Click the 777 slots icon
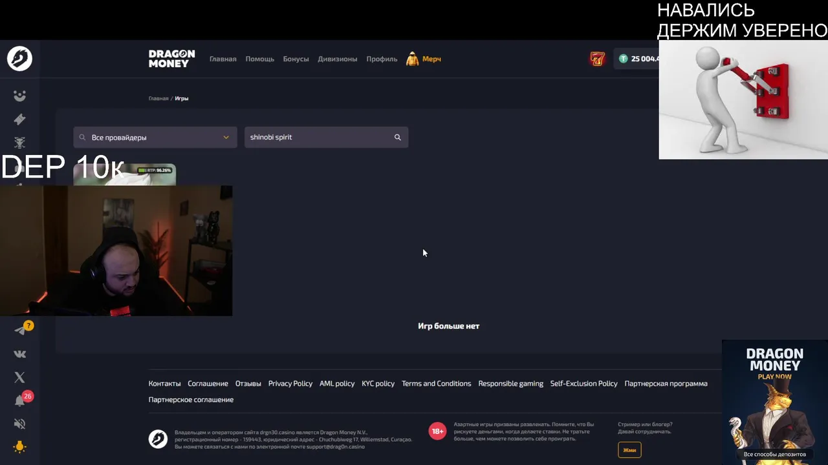The height and width of the screenshot is (465, 828). click(597, 59)
